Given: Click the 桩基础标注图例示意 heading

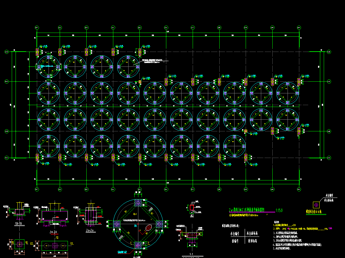Looking at the screenshot, I should 230,226.
